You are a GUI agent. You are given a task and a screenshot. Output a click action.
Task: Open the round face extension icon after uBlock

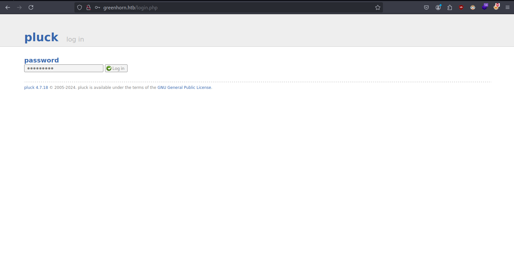(x=473, y=7)
